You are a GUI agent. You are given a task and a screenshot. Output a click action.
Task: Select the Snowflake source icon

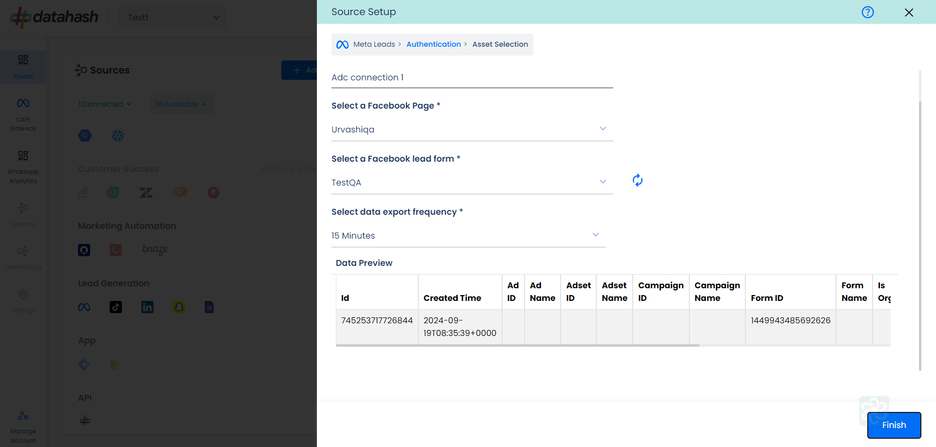(117, 135)
